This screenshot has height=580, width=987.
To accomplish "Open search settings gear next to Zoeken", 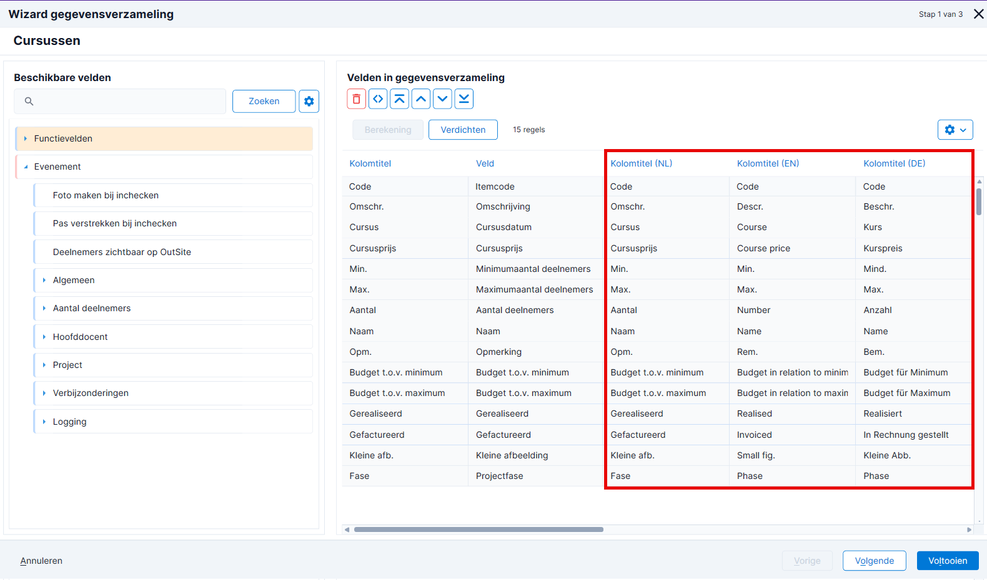I will tap(309, 101).
